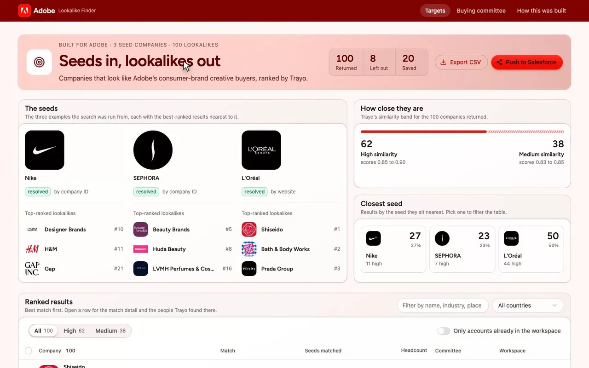Click the Shiseido logo in the seeds panel

tap(249, 230)
